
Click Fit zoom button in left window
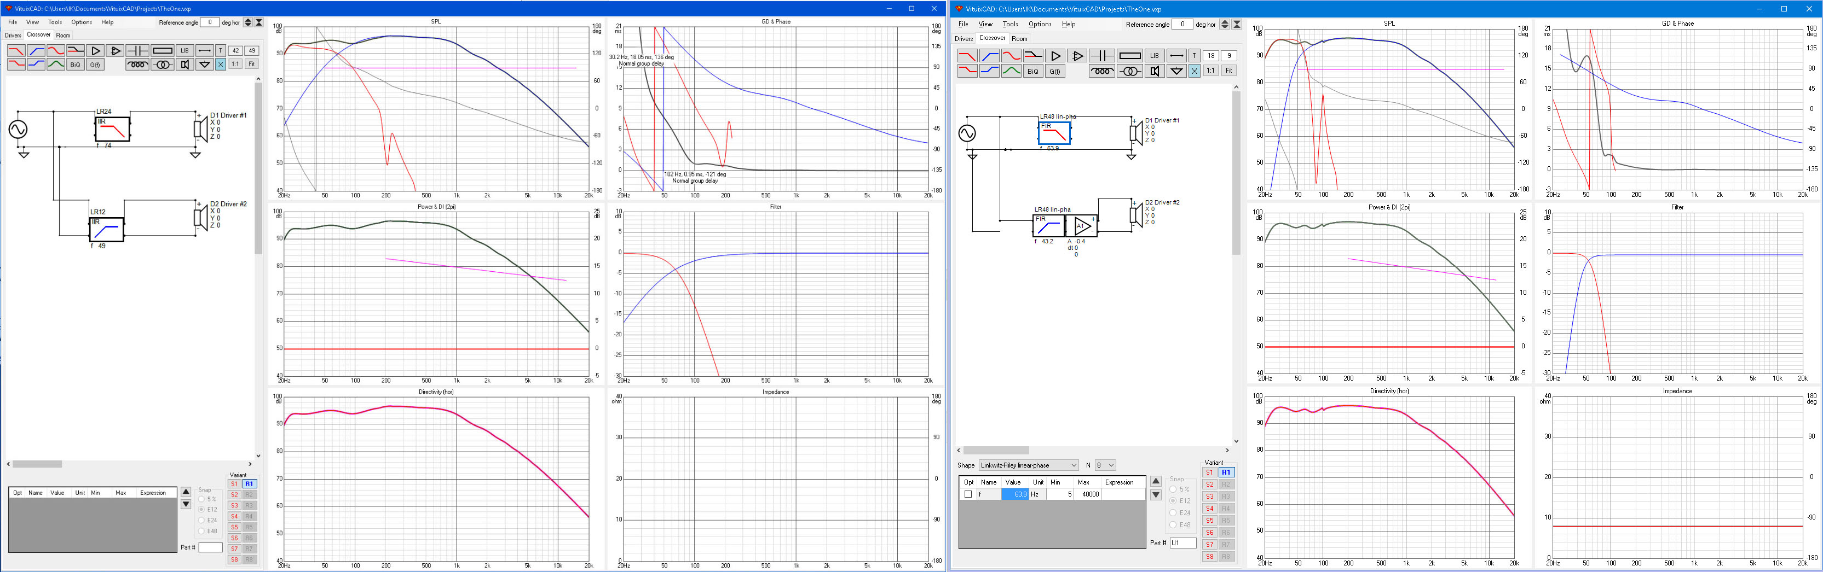(x=251, y=65)
